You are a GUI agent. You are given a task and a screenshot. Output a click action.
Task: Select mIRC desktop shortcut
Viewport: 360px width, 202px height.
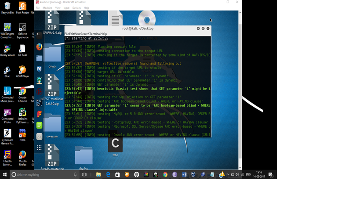point(22,135)
